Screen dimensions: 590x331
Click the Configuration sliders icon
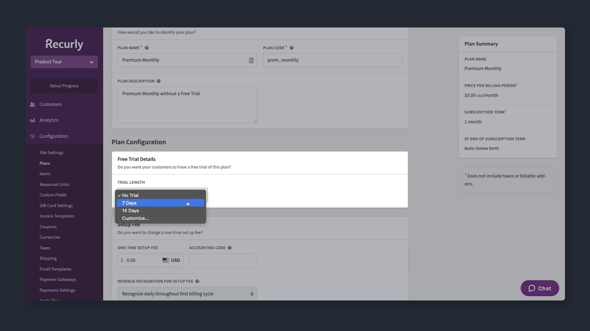click(32, 136)
